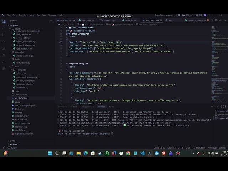Image resolution: width=228 pixels, height=171 pixels.
Task: Switch to the Walkthrough tab
Action: point(109,20)
